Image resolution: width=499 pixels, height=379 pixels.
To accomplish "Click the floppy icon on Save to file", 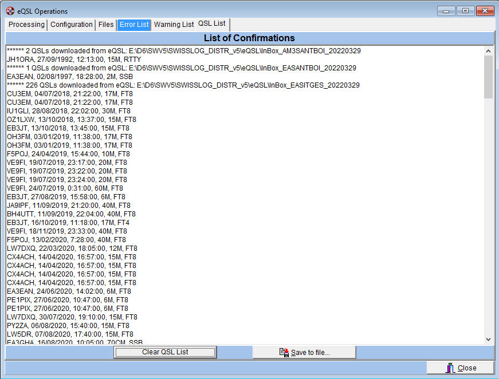I will (x=284, y=352).
